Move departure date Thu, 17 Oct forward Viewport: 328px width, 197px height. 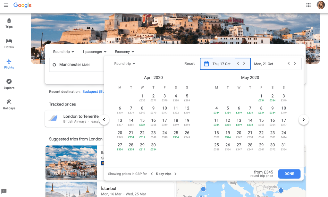point(244,64)
